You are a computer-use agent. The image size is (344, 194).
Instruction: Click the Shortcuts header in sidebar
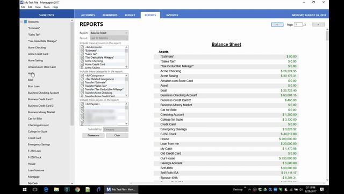[47, 15]
